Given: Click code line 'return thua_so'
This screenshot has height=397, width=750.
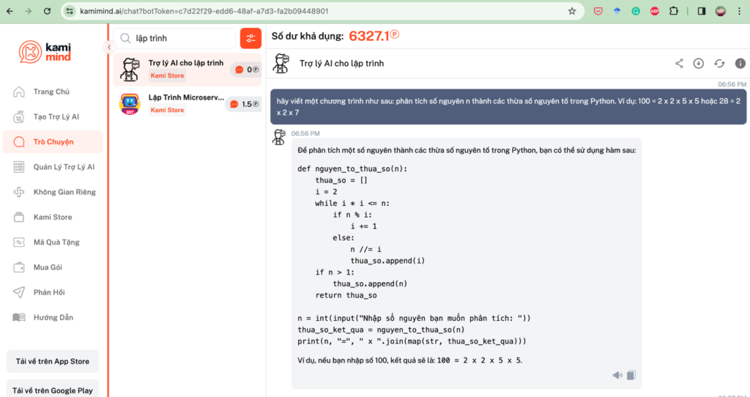Looking at the screenshot, I should [346, 295].
